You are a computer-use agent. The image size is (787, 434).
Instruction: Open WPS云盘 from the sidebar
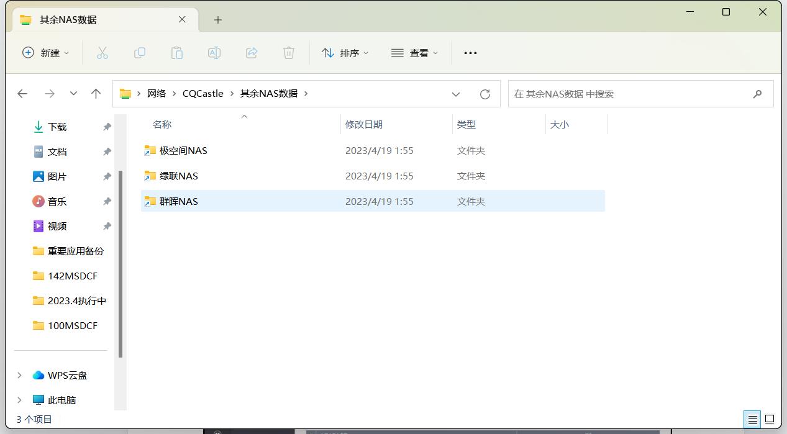point(68,375)
